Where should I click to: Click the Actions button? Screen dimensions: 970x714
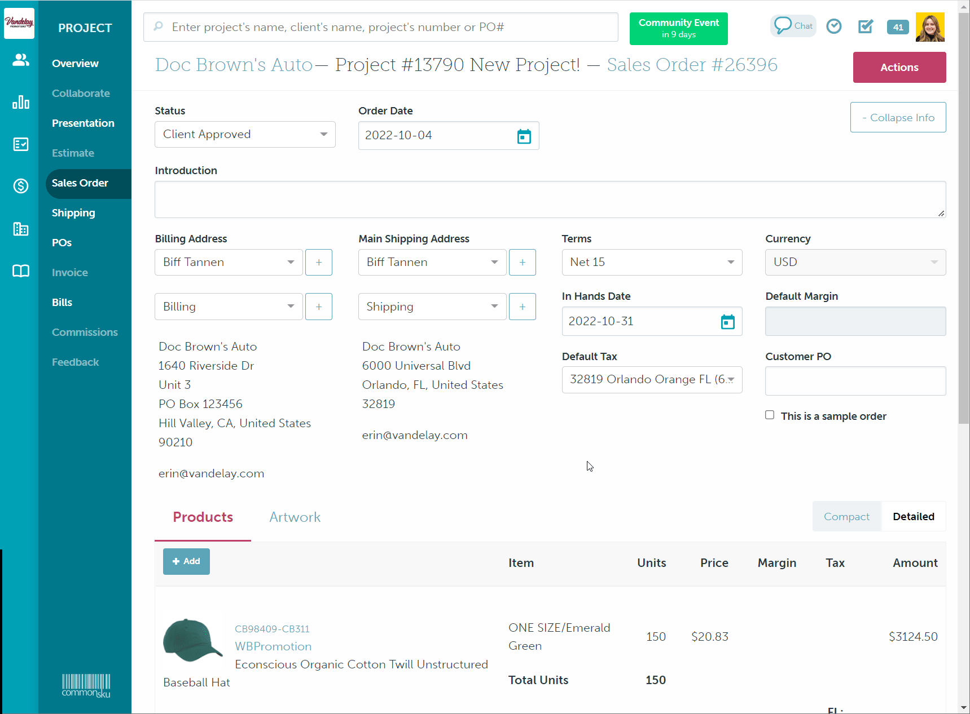click(899, 68)
